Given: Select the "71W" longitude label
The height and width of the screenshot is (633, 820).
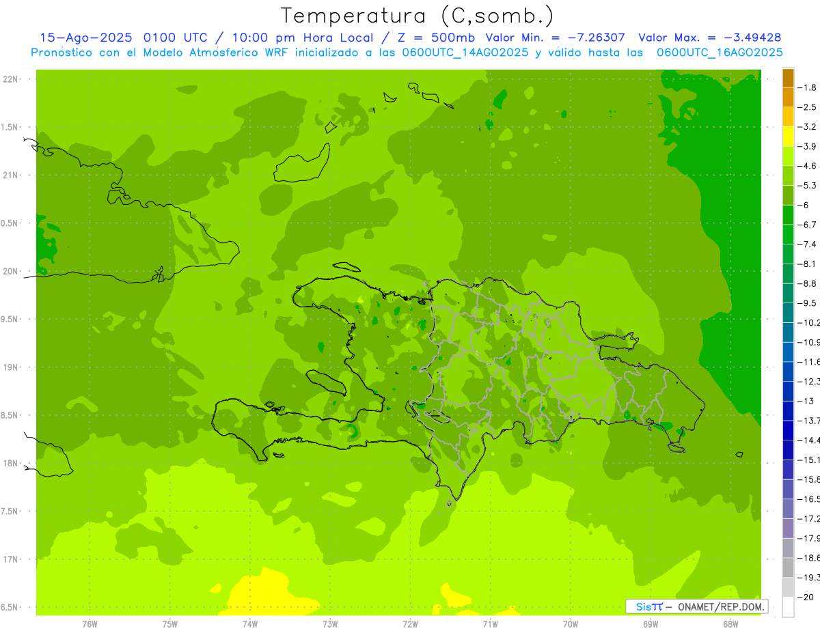Looking at the screenshot, I should pyautogui.click(x=490, y=624).
